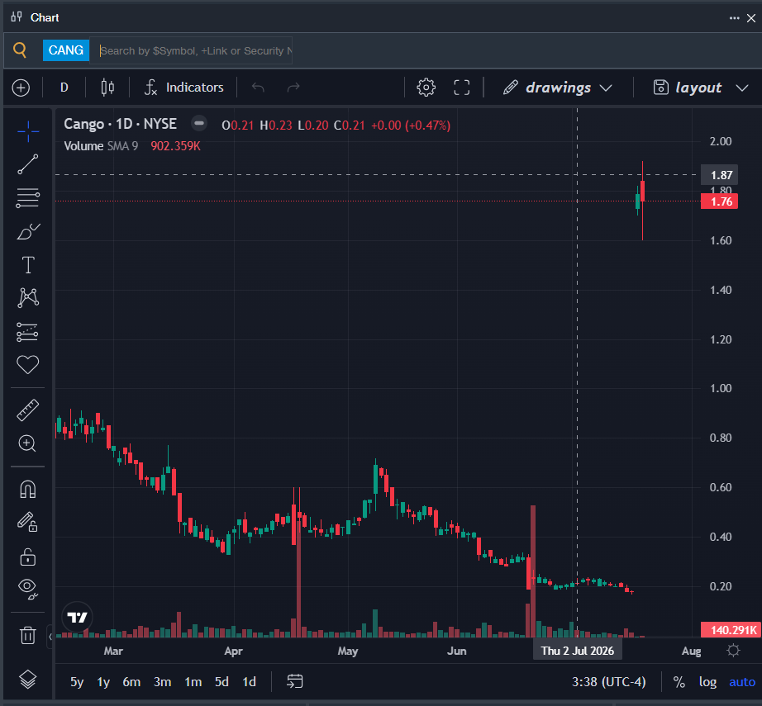Select the 1d time range

(x=250, y=682)
